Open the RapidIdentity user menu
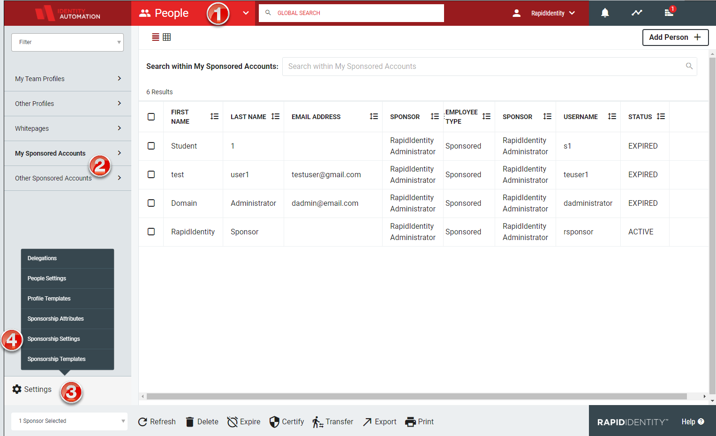The image size is (716, 436). pyautogui.click(x=544, y=13)
